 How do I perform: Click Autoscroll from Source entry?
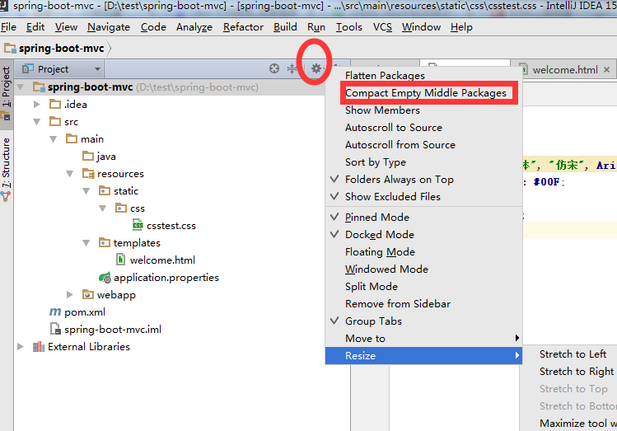click(423, 145)
